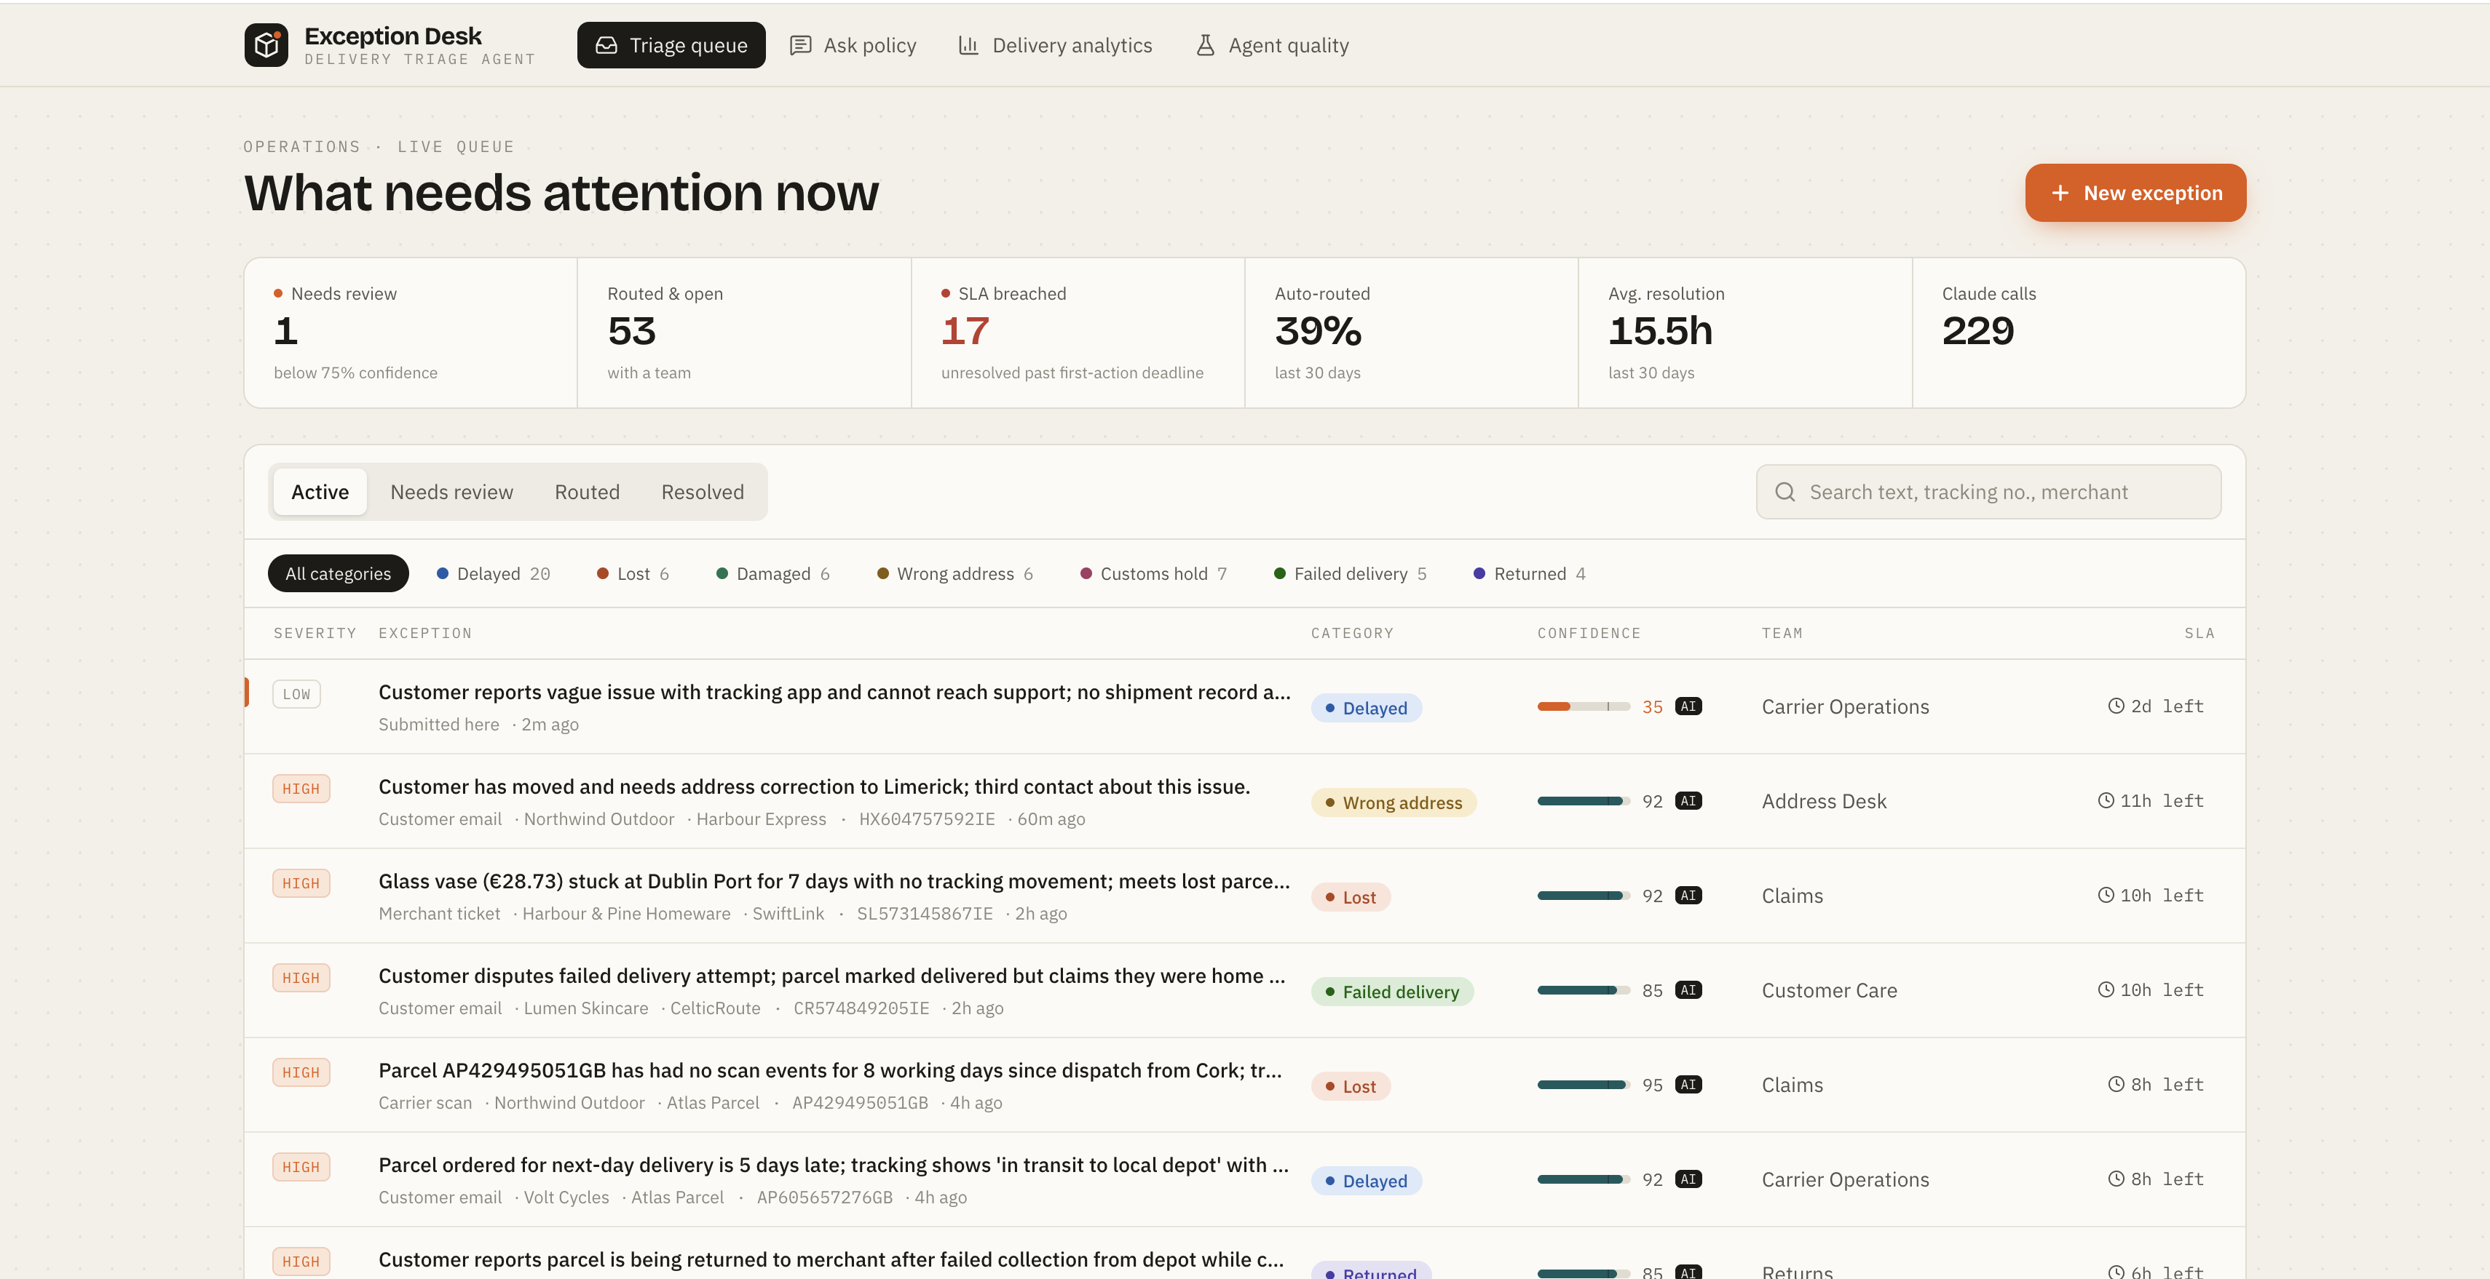Click the Needs review stat card
2490x1279 pixels.
[411, 333]
